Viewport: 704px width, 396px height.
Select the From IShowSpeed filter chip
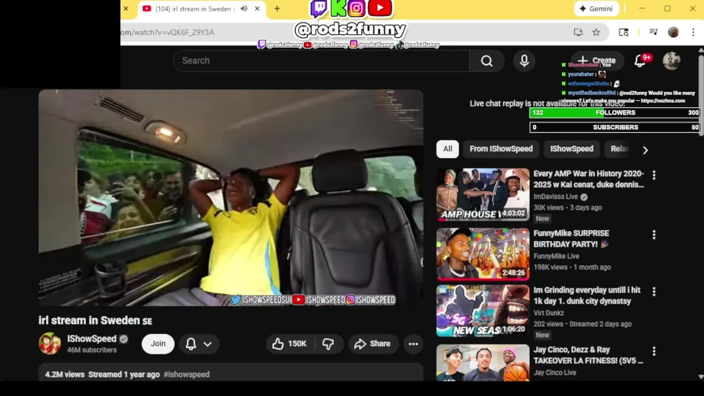click(x=501, y=149)
